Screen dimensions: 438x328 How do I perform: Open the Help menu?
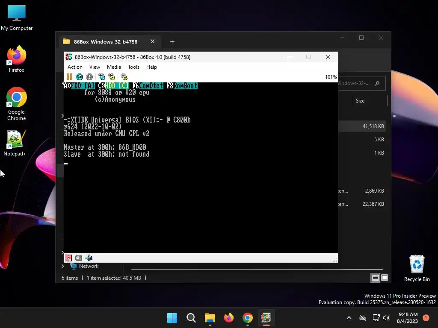(151, 67)
